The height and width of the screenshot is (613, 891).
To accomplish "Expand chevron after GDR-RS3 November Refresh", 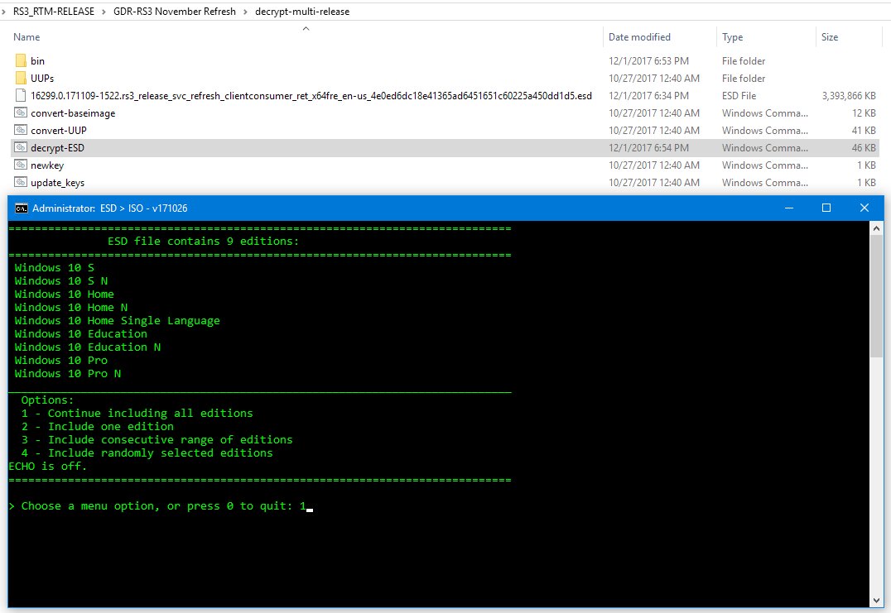I will coord(245,12).
